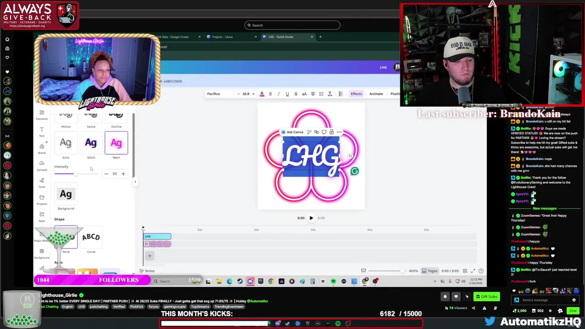Open the Brand panel in Canva sidebar
The width and height of the screenshot is (585, 329).
(42, 149)
